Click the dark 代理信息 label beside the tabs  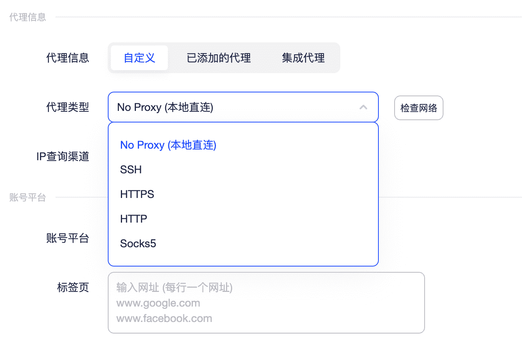pos(68,58)
